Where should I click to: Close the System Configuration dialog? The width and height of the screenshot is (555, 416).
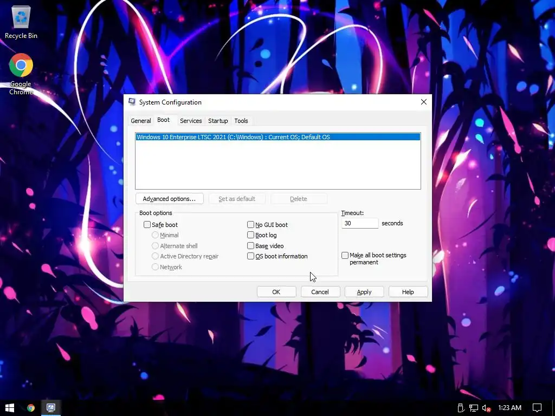pos(424,102)
